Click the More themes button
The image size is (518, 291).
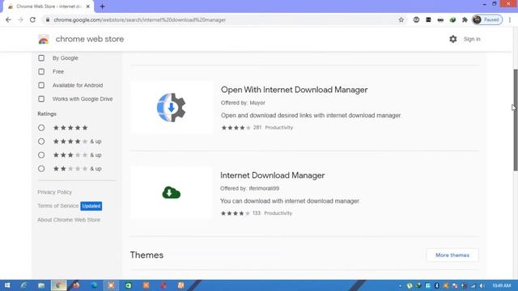click(452, 255)
